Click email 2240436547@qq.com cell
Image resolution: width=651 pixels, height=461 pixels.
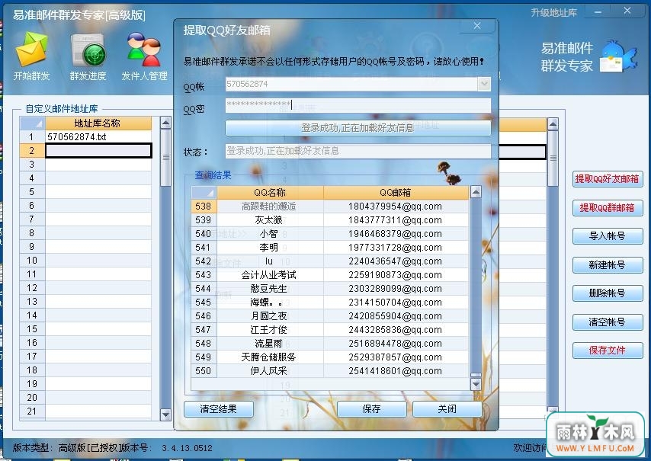pos(396,261)
